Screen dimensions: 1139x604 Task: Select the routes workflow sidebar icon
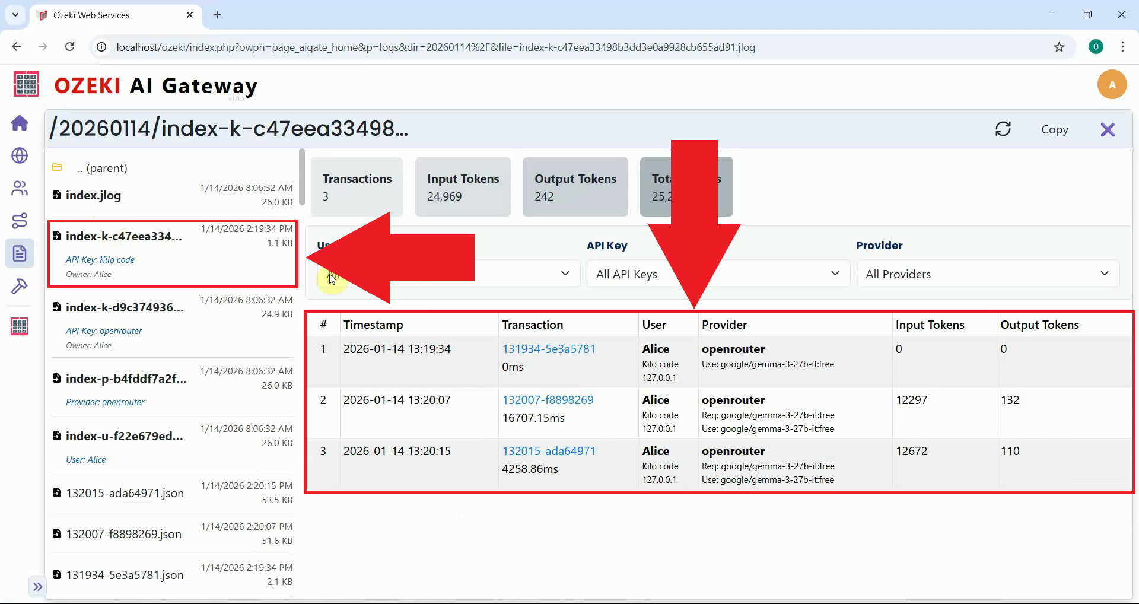pyautogui.click(x=20, y=221)
